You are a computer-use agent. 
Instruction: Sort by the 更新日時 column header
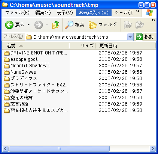pos(126,46)
